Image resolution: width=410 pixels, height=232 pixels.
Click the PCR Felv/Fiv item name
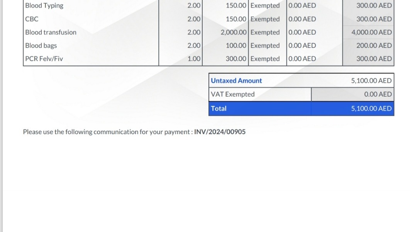click(44, 59)
